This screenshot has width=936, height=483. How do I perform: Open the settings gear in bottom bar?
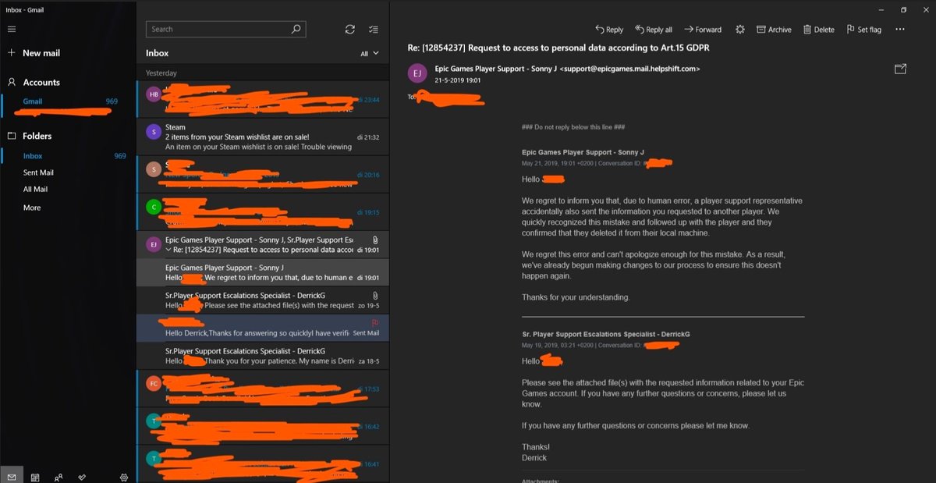click(x=123, y=477)
